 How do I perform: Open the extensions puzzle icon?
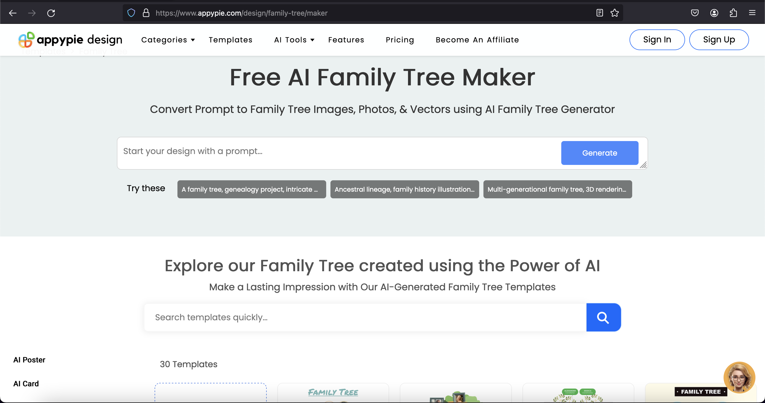733,13
